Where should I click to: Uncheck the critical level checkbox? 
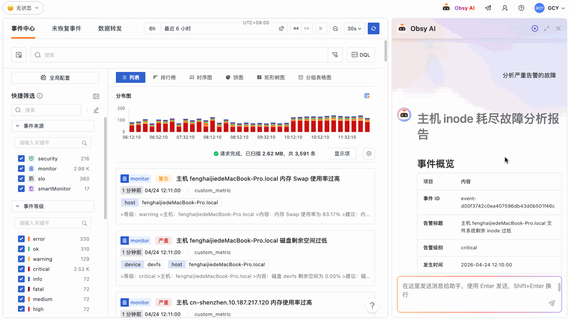[x=21, y=269]
